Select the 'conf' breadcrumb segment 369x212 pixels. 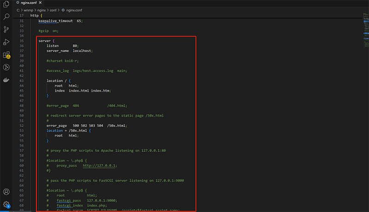[53, 10]
